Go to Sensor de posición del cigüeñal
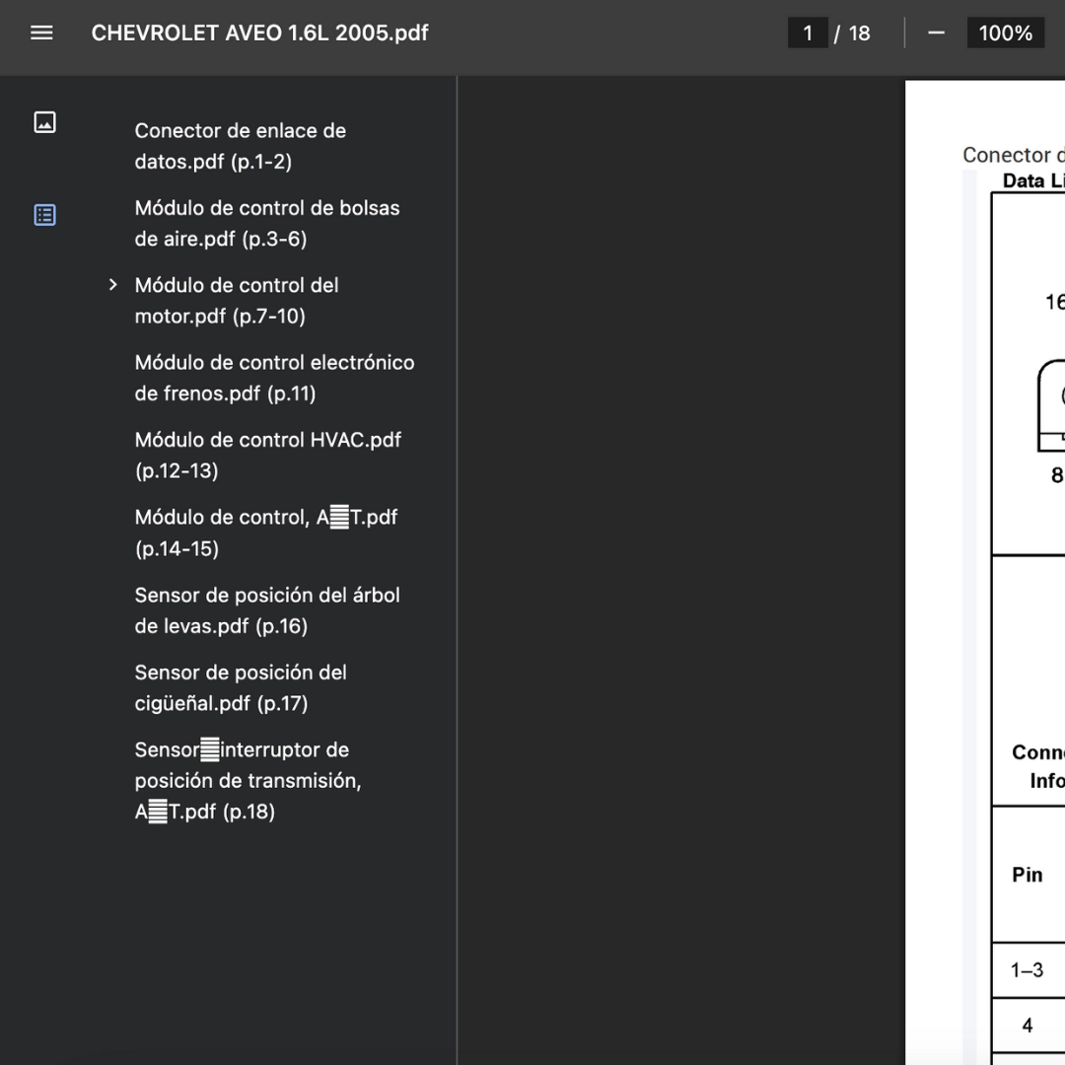Image resolution: width=1065 pixels, height=1065 pixels. pos(241,687)
